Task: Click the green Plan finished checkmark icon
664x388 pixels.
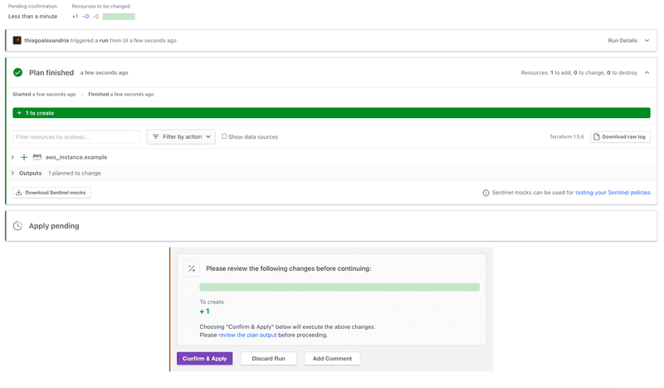Action: tap(17, 72)
